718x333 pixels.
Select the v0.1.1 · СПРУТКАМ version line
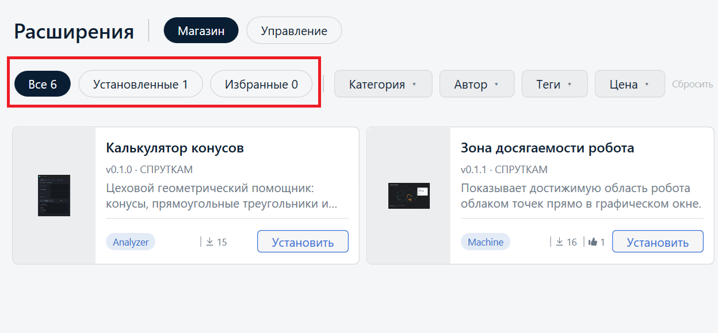tap(504, 170)
